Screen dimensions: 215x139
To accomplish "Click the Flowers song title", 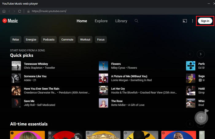I will click(x=116, y=64).
